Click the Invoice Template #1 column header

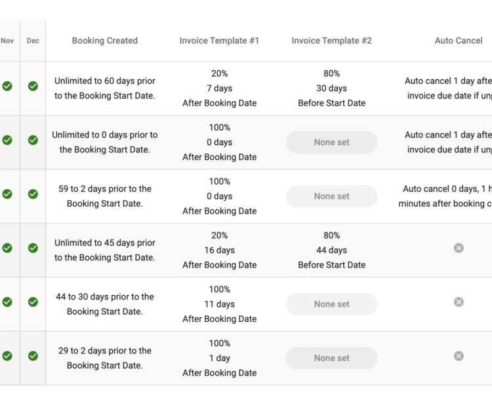[219, 41]
